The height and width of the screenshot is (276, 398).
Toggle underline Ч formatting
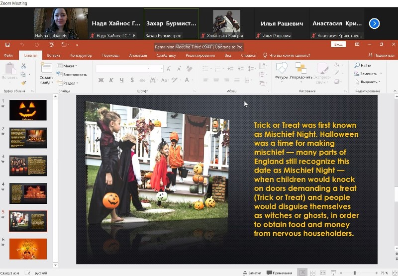pos(121,80)
